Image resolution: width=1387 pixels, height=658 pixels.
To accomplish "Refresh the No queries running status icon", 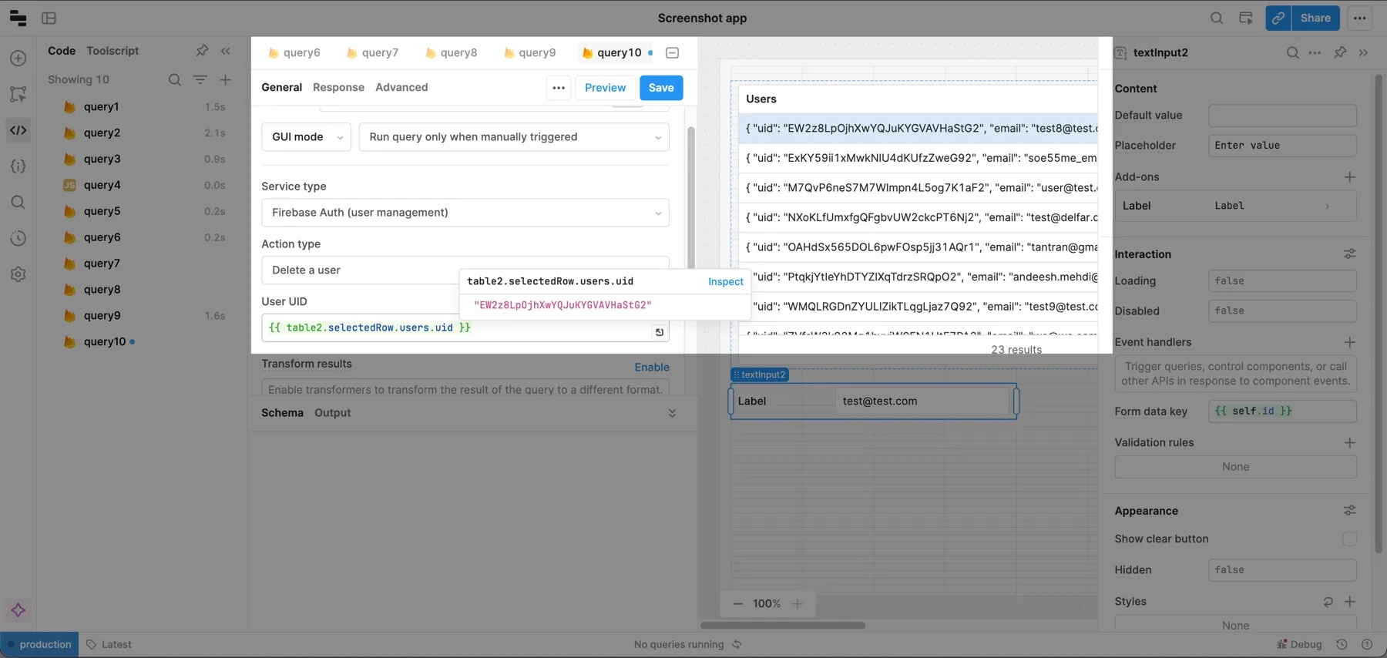I will click(737, 644).
